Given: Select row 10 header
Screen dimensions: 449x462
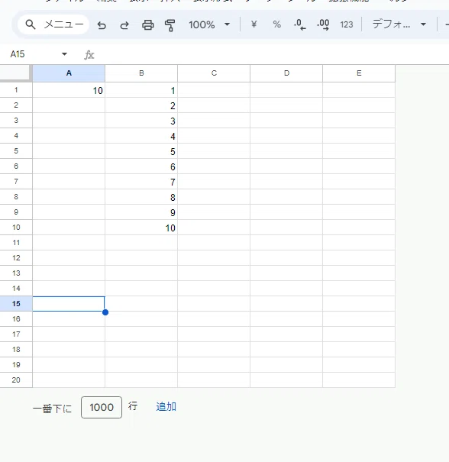Looking at the screenshot, I should pos(16,227).
